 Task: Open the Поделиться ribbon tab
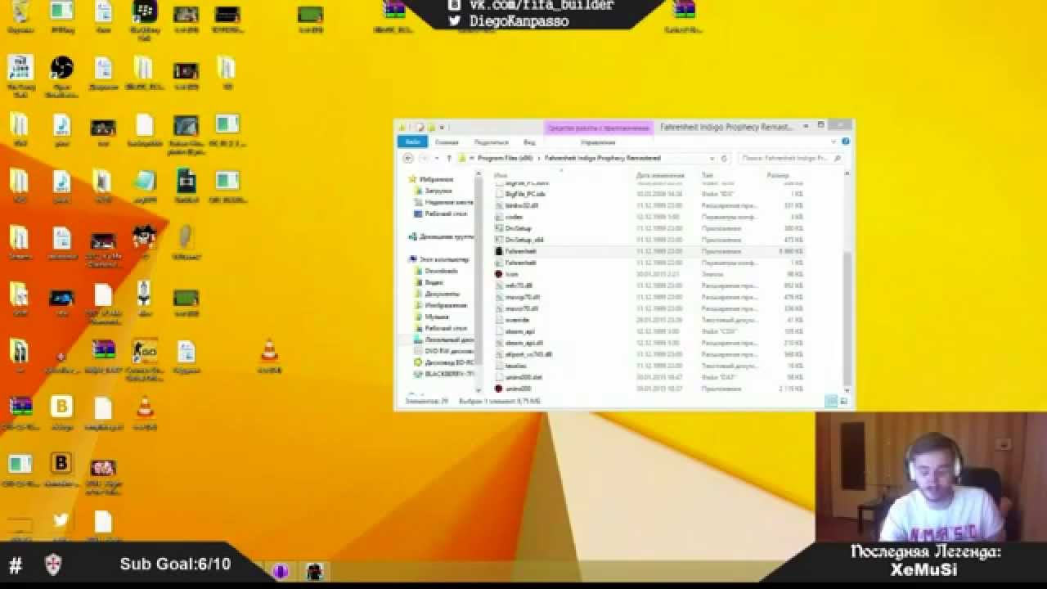pos(491,142)
